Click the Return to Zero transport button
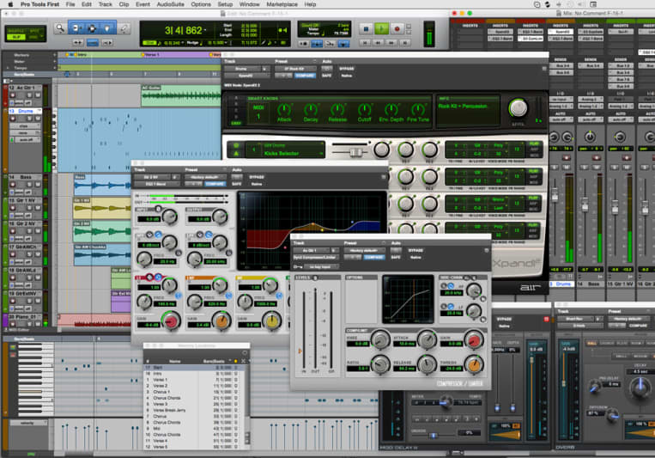 365,43
